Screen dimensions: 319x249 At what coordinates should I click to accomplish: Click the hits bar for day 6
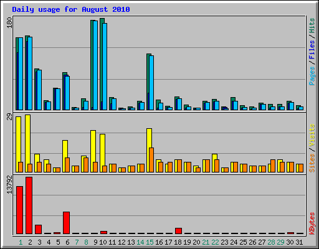tap(64, 91)
